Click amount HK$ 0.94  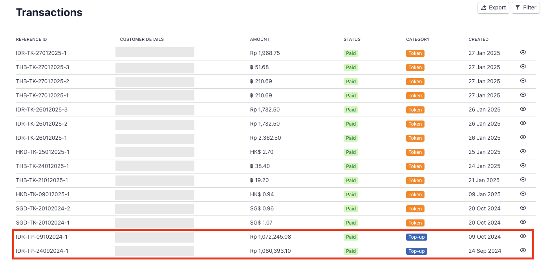262,194
